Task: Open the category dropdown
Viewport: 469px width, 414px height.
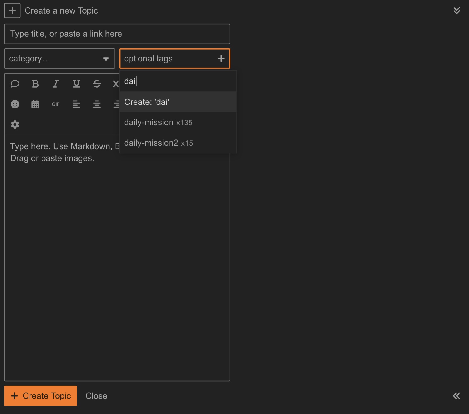Action: tap(60, 59)
